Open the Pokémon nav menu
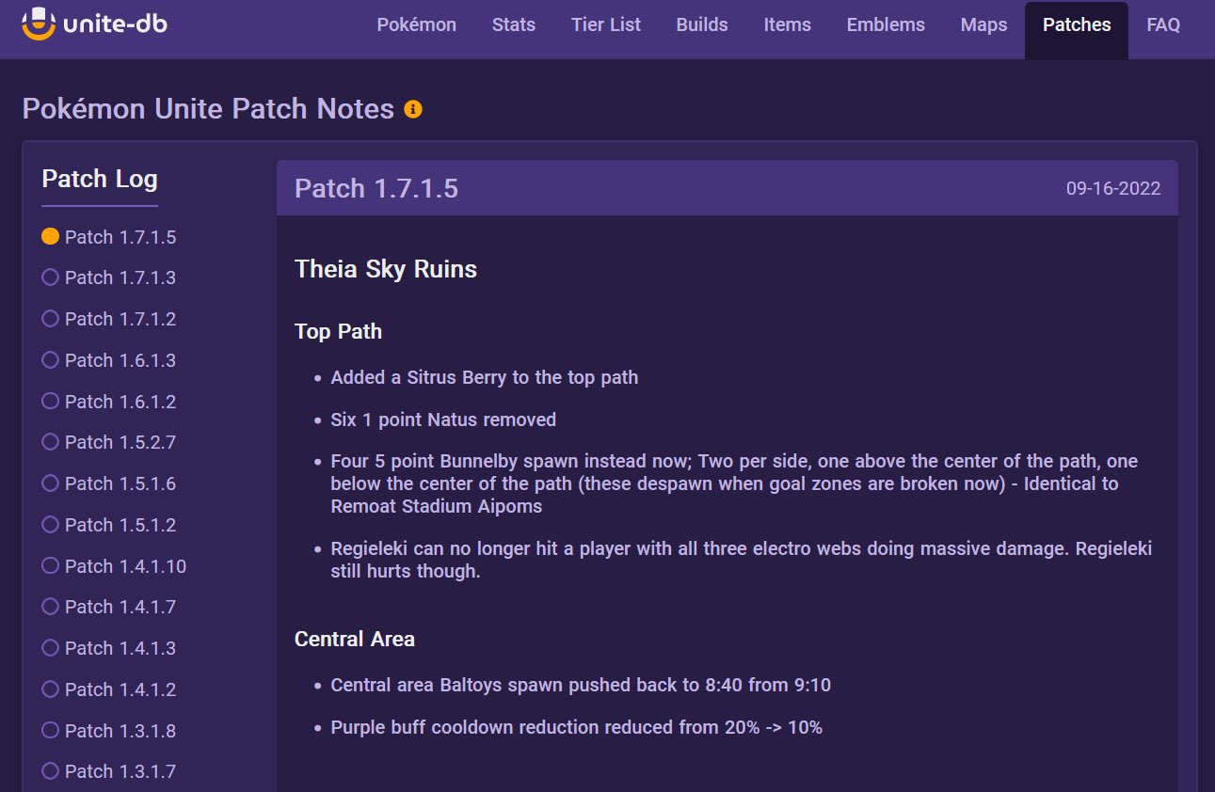 coord(416,25)
